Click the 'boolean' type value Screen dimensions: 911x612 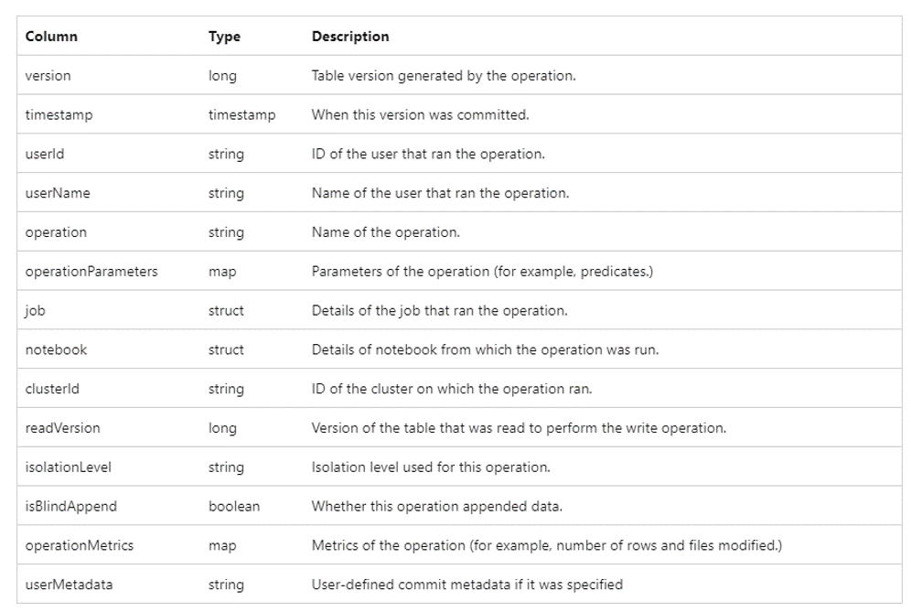pyautogui.click(x=234, y=506)
